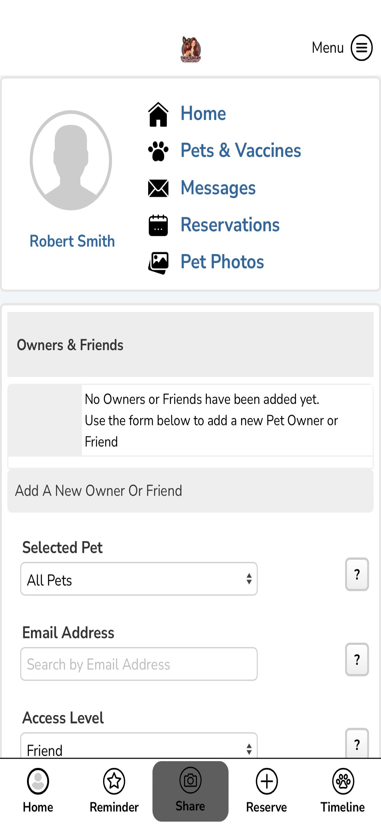
Task: Open the Robert Smith profile link
Action: point(72,241)
